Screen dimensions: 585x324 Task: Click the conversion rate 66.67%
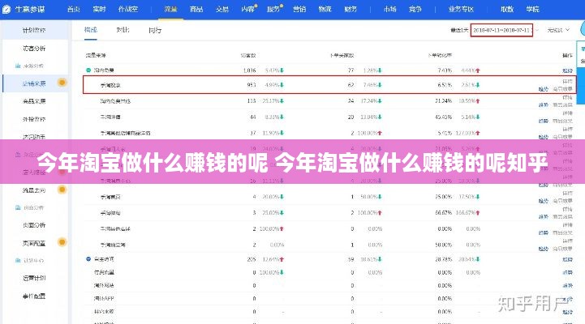[444, 213]
